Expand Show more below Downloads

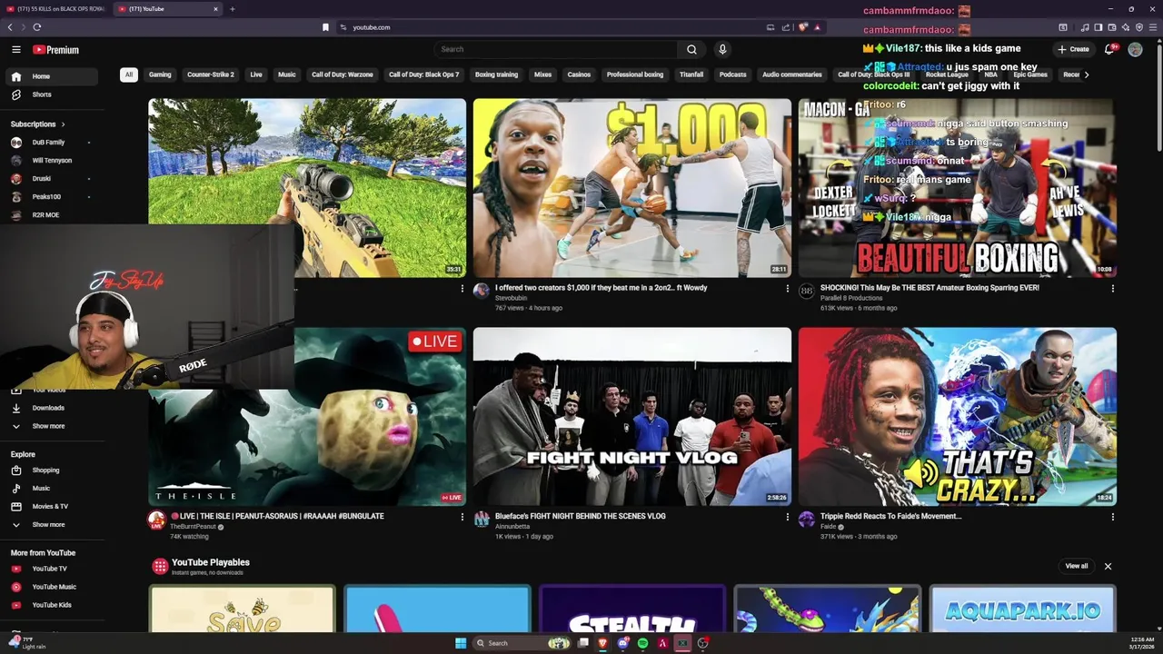click(x=53, y=426)
